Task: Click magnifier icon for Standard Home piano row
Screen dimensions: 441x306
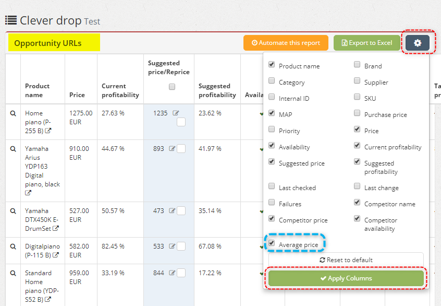Action: (13, 273)
